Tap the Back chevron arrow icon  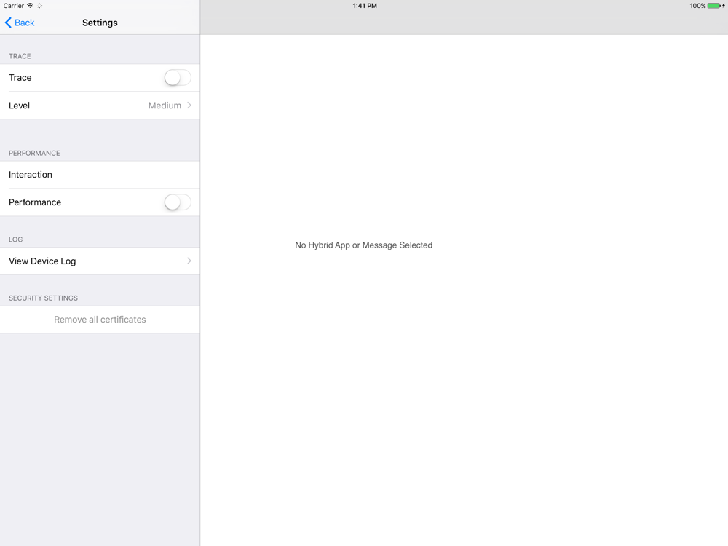click(8, 23)
